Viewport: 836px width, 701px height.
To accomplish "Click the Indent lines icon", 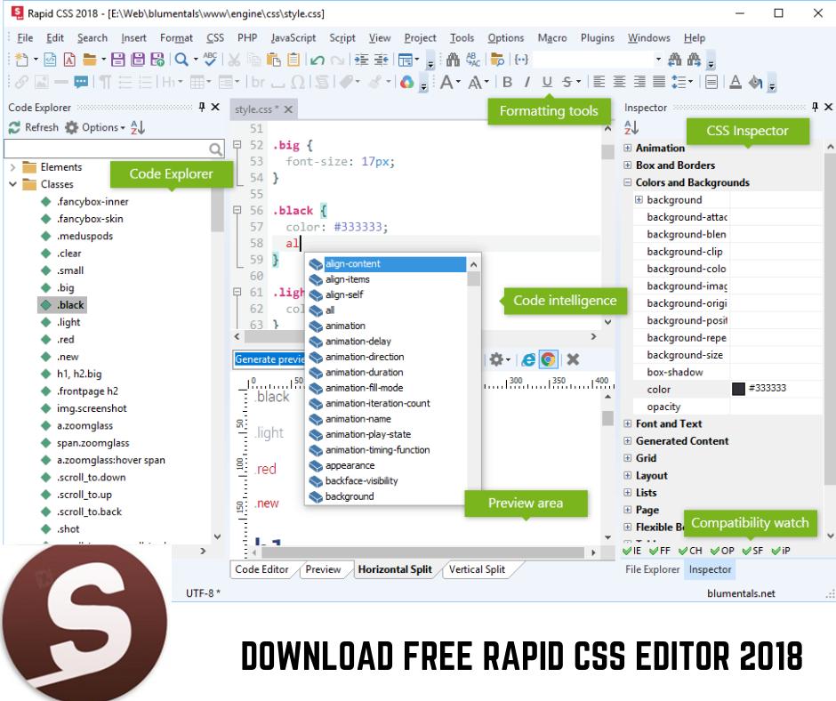I will point(361,60).
